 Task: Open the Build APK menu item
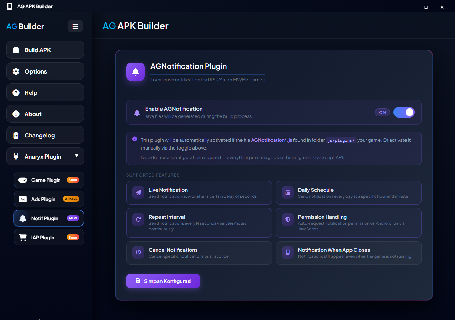45,50
